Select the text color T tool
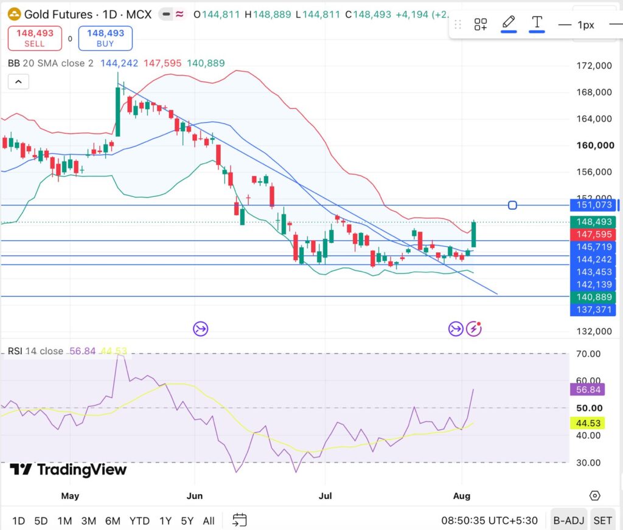The image size is (623, 530). (537, 23)
